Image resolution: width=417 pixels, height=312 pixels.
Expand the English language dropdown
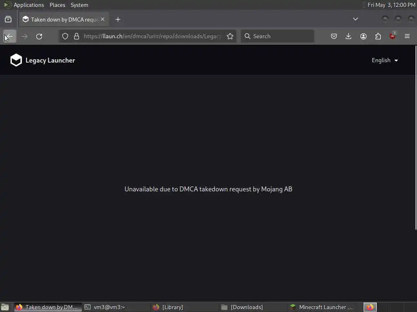(x=385, y=61)
